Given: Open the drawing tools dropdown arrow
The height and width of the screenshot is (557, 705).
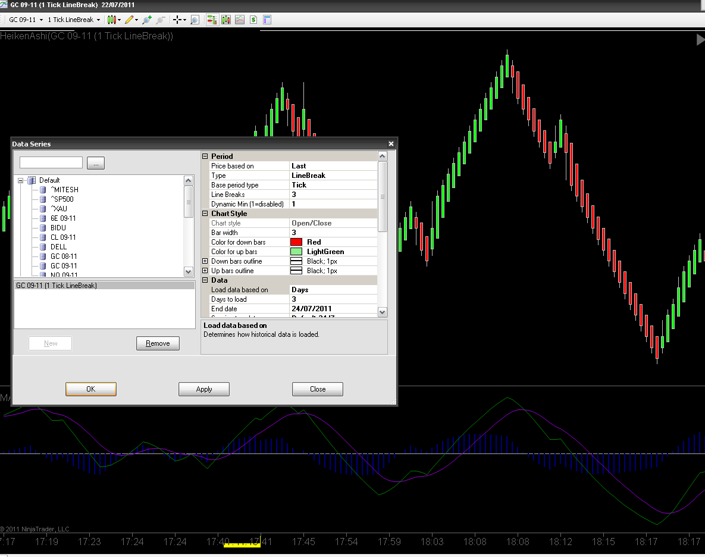Looking at the screenshot, I should (137, 20).
